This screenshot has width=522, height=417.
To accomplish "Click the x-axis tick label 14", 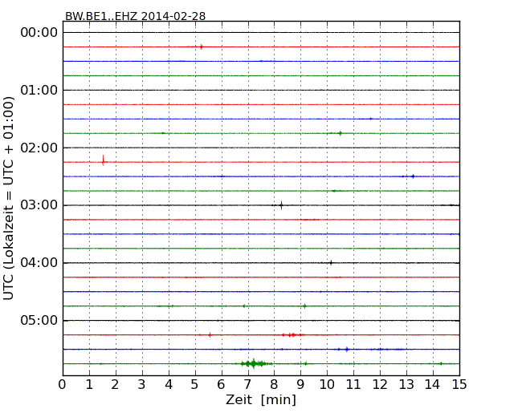I will (433, 385).
